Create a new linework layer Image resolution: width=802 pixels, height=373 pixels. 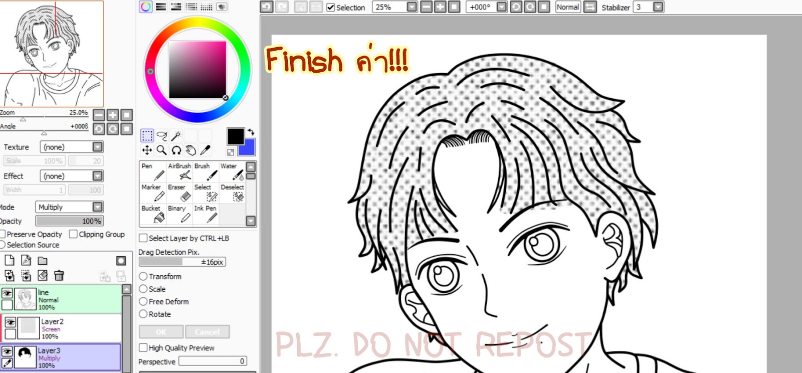(26, 260)
